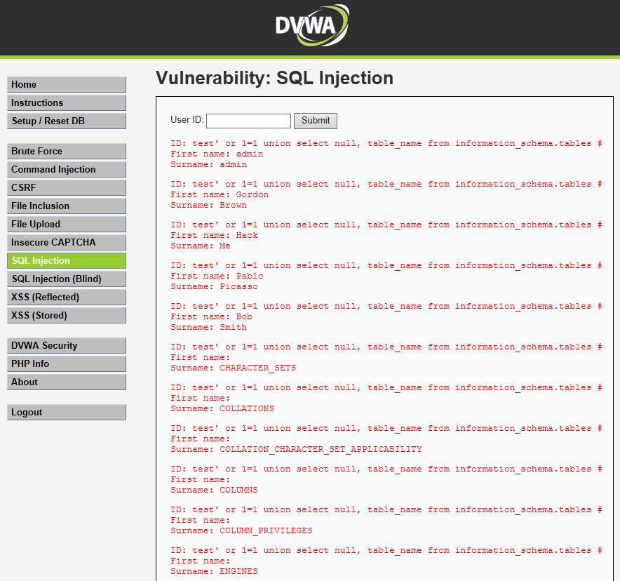View PHP Info page
The width and height of the screenshot is (620, 581).
point(67,364)
